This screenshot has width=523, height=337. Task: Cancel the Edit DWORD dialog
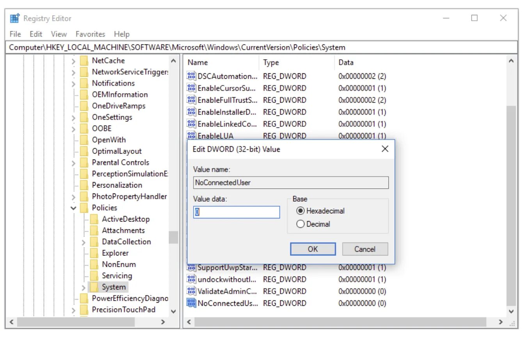(x=365, y=249)
